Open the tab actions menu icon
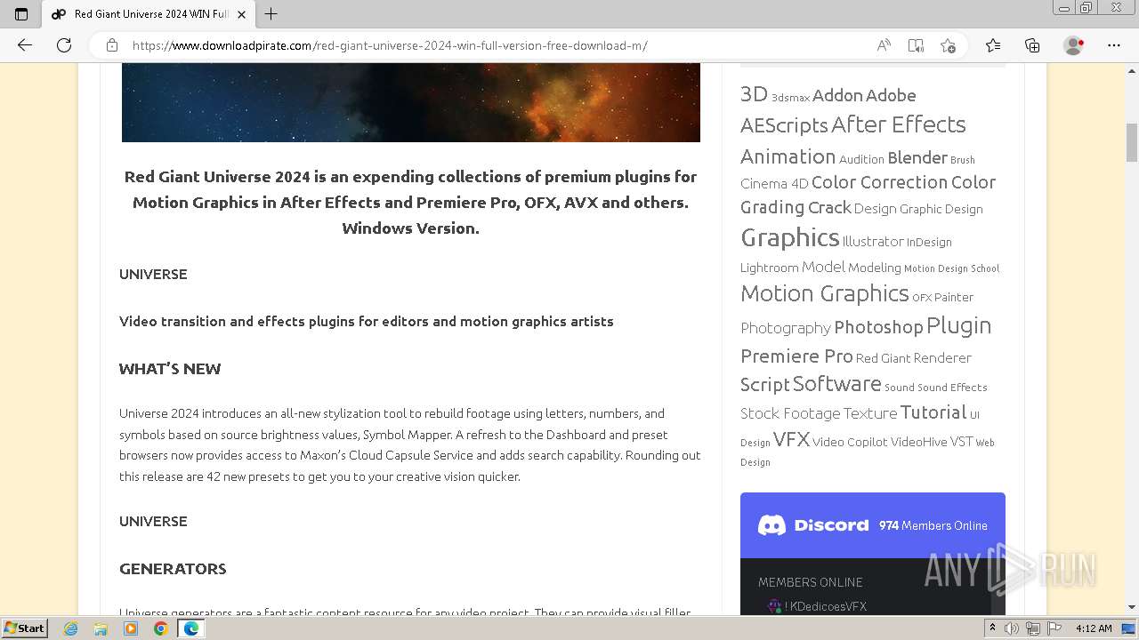 click(x=21, y=14)
